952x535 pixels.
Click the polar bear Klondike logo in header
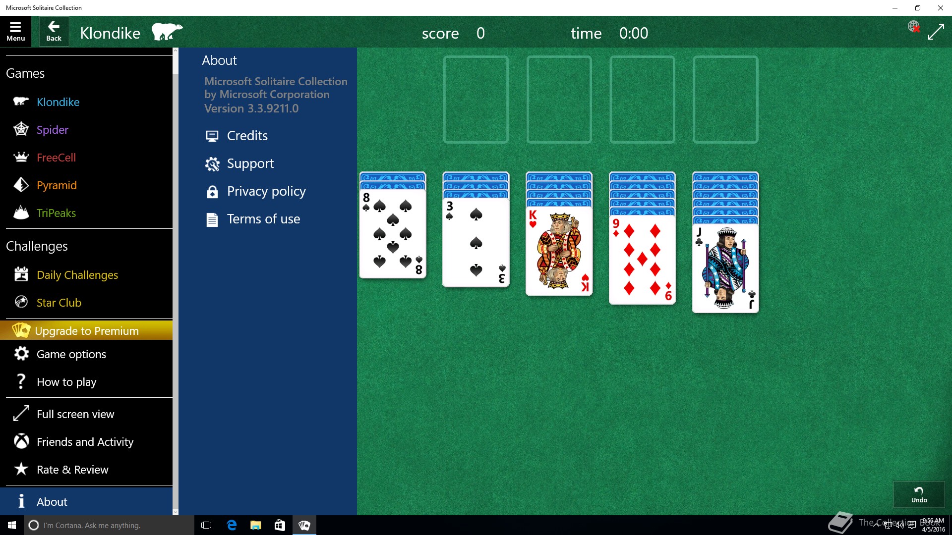167,32
